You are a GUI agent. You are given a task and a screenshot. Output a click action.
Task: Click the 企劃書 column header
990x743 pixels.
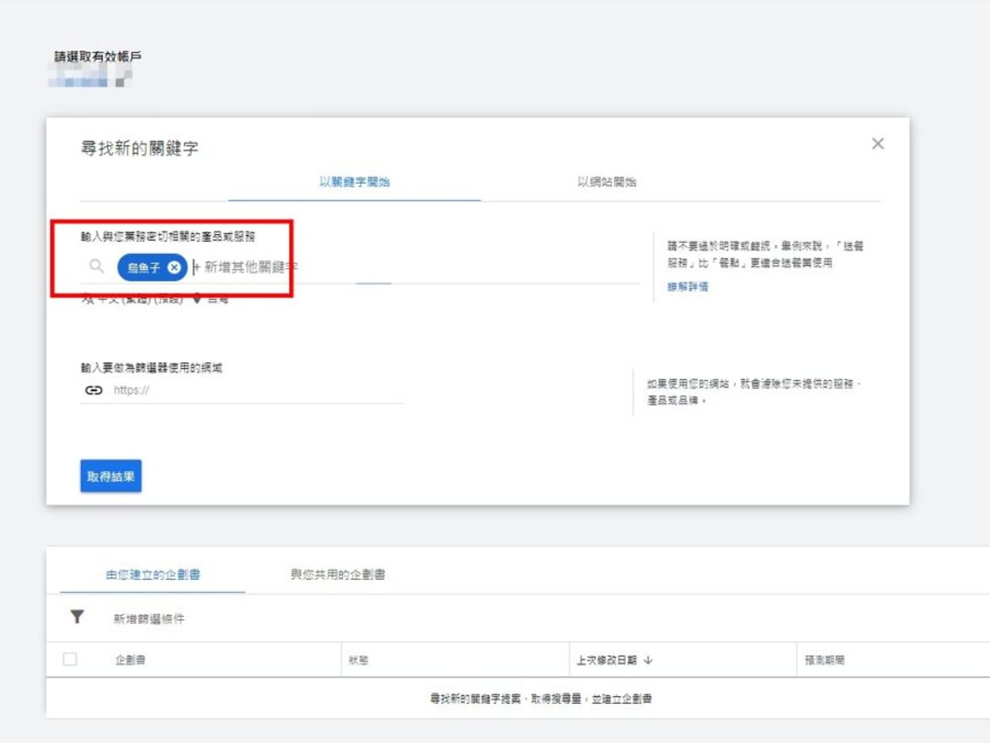coord(131,660)
